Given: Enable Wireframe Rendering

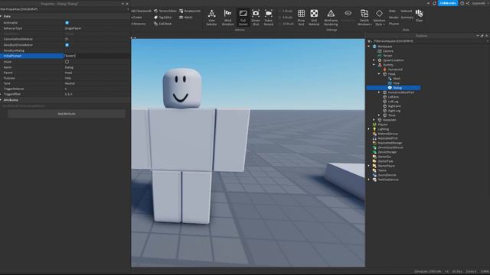Looking at the screenshot, I should (x=331, y=18).
